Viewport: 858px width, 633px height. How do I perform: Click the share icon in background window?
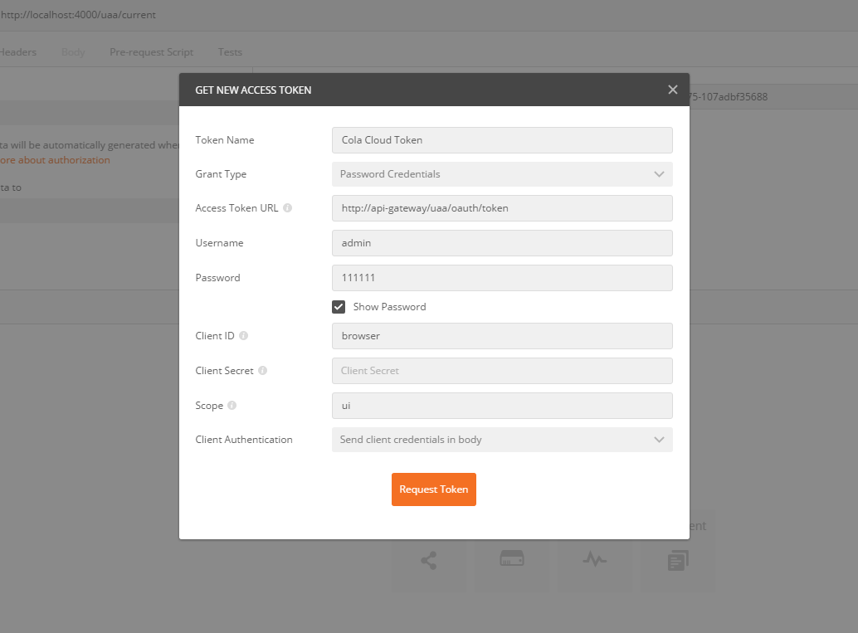tap(428, 561)
